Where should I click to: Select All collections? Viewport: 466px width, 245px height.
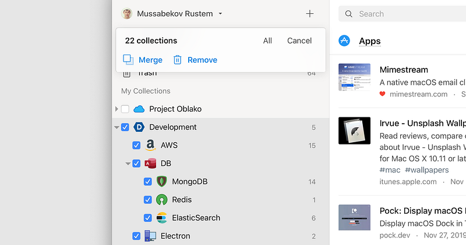click(x=267, y=41)
